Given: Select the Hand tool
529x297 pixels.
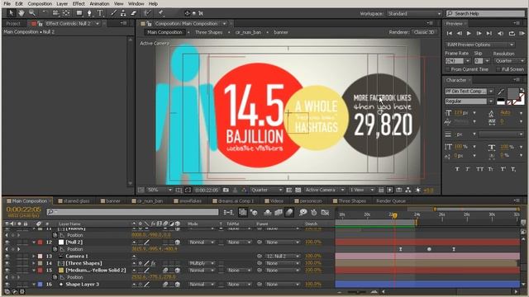Looking at the screenshot, I should 21,13.
